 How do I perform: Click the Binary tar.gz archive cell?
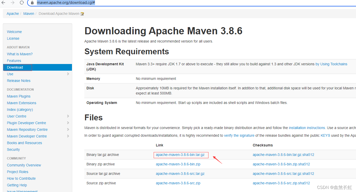pos(103,155)
